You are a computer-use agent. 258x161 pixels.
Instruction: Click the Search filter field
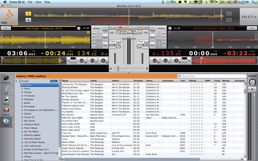coord(212,76)
